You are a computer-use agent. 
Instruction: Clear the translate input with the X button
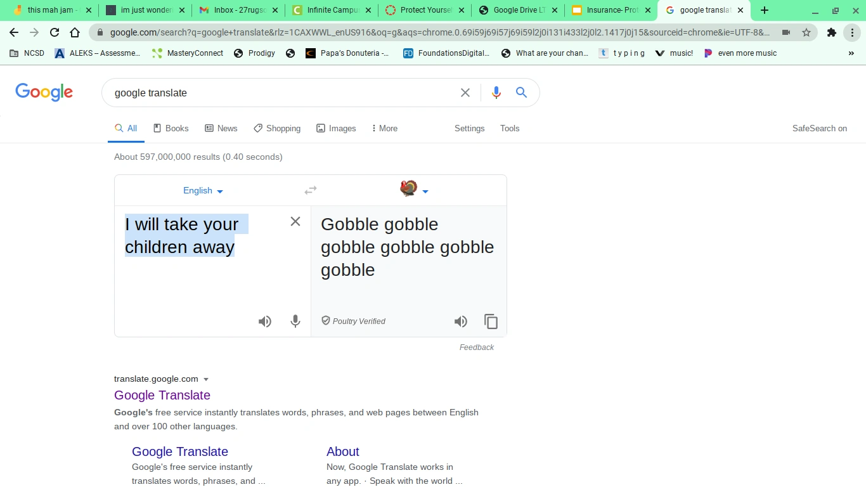(x=295, y=221)
